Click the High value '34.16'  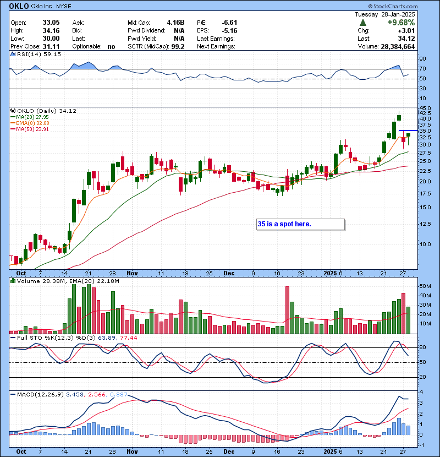51,31
